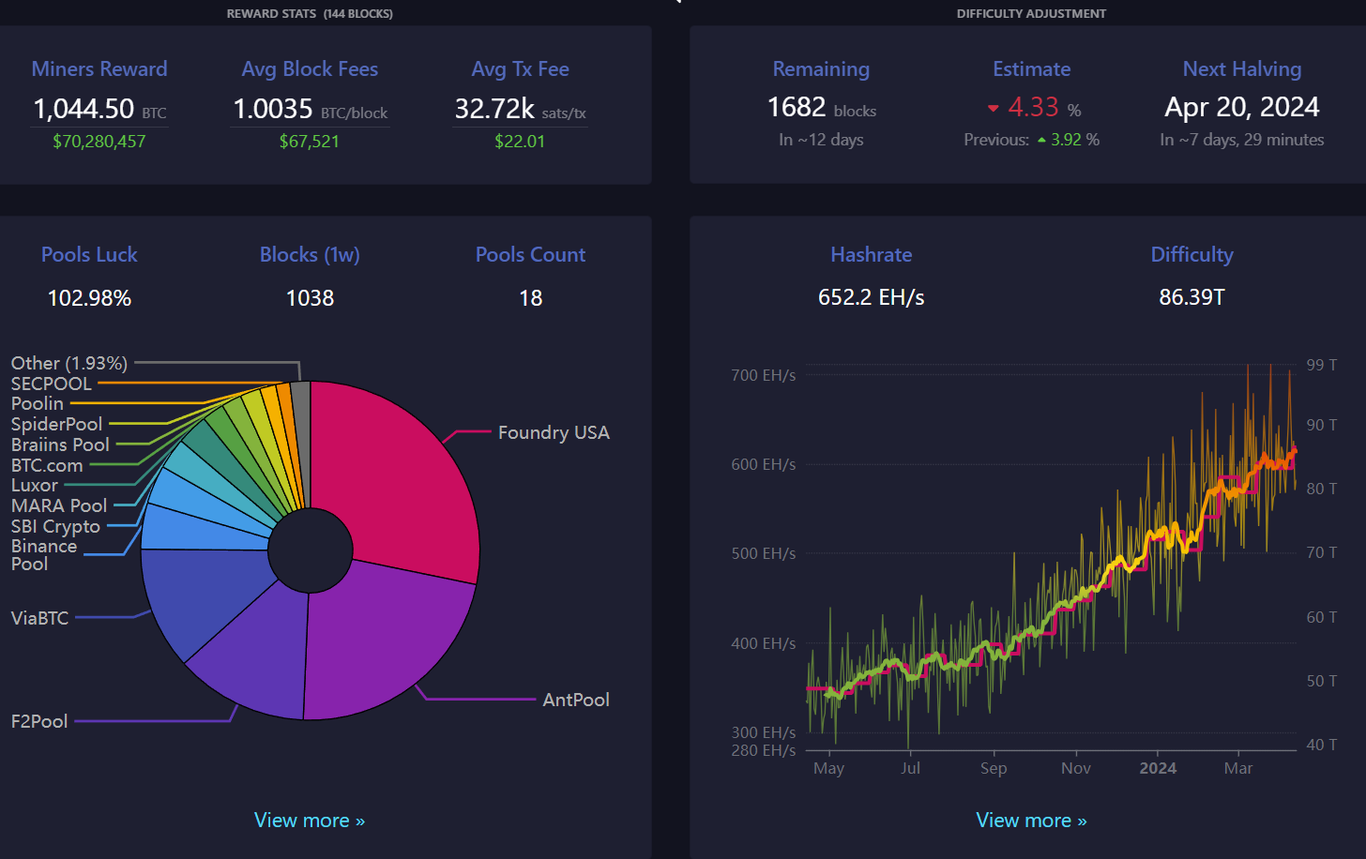
Task: Click the Avg Block Fees heading
Action: [310, 69]
